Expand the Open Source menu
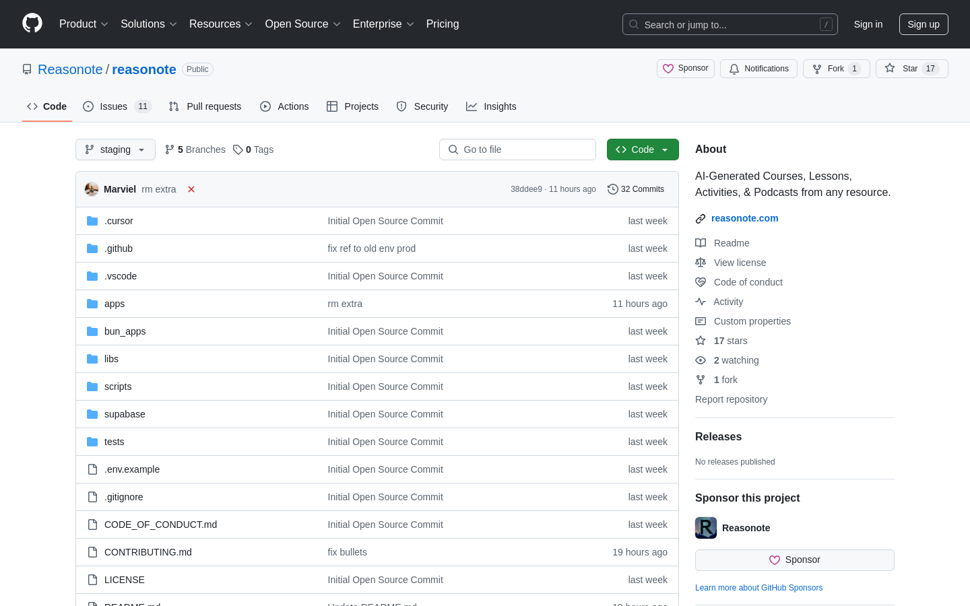 pos(303,24)
